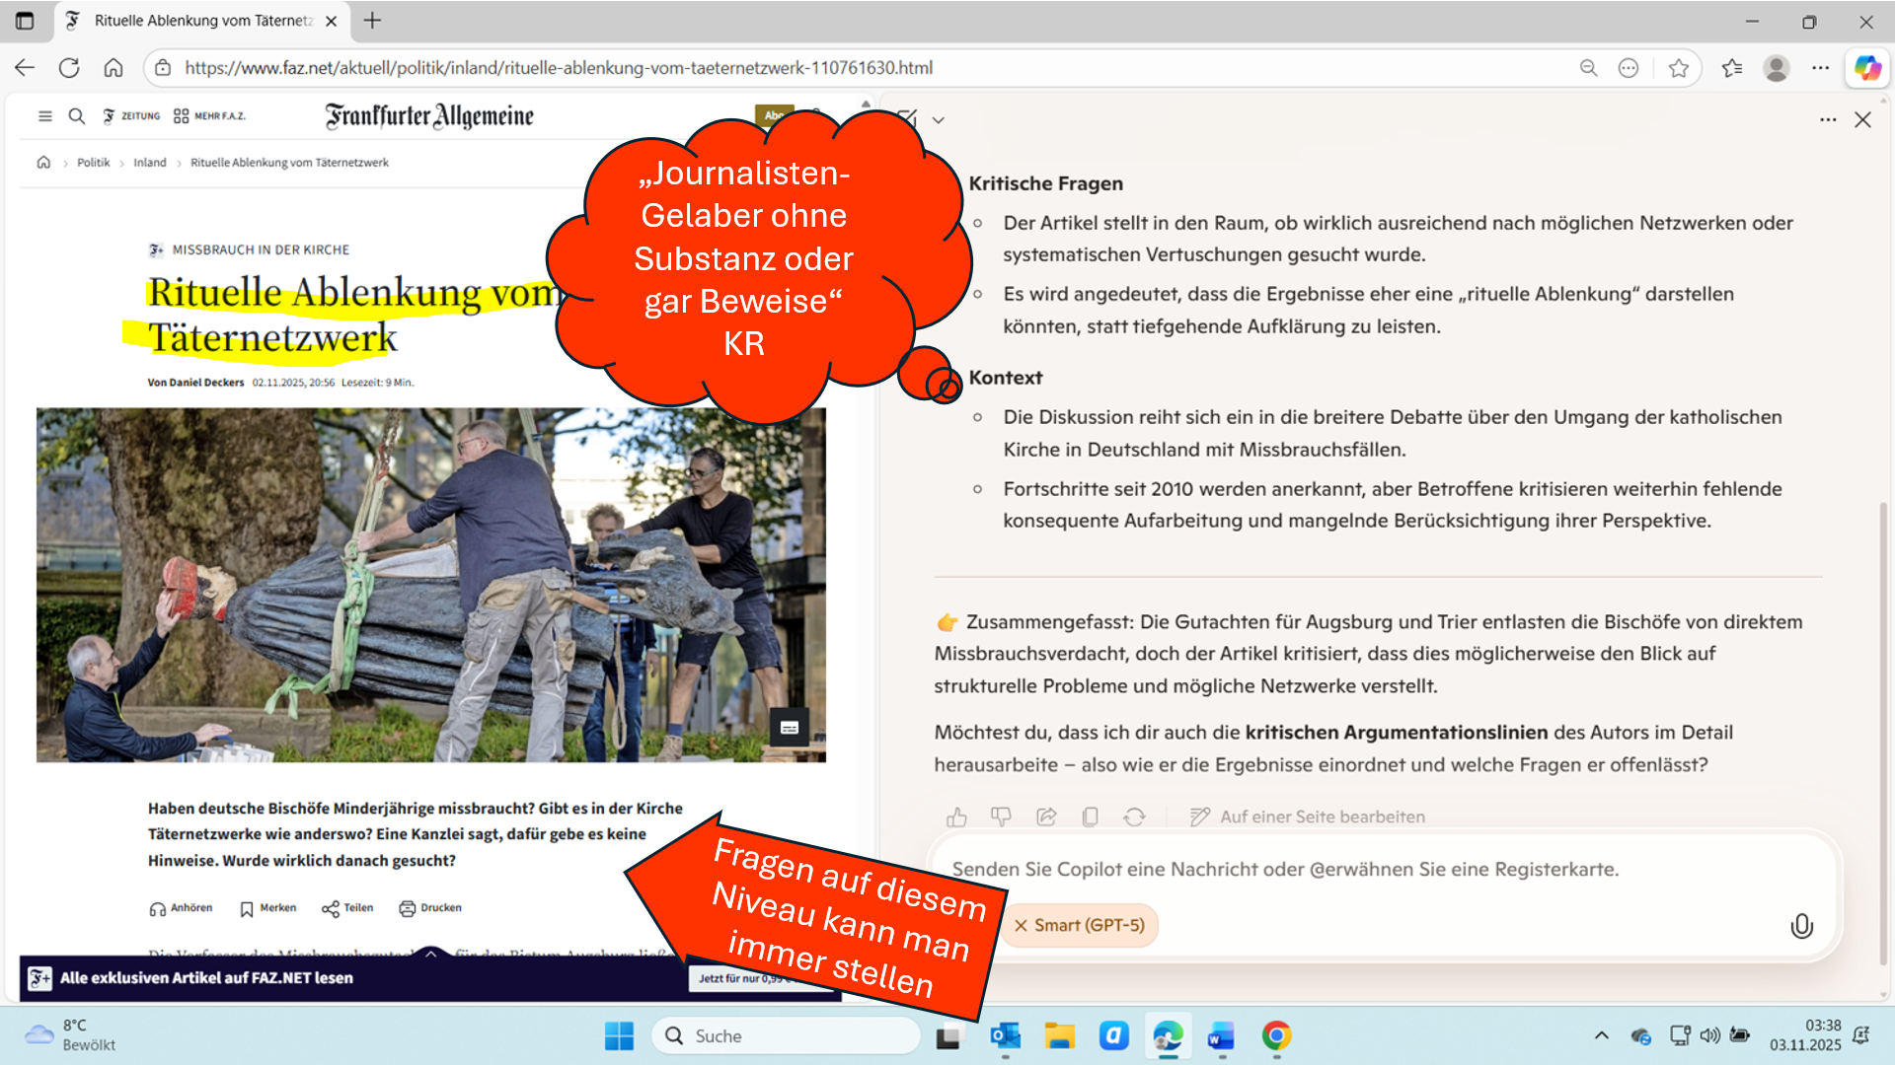The width and height of the screenshot is (1895, 1065).
Task: Click the thumbs down feedback icon
Action: pos(1001,816)
